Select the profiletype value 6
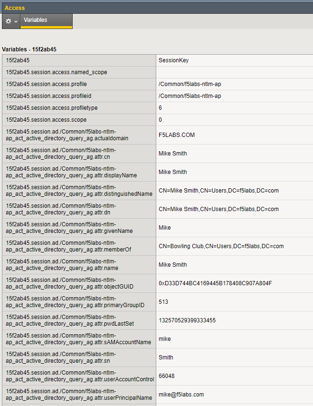This screenshot has height=406, width=313. pyautogui.click(x=160, y=108)
